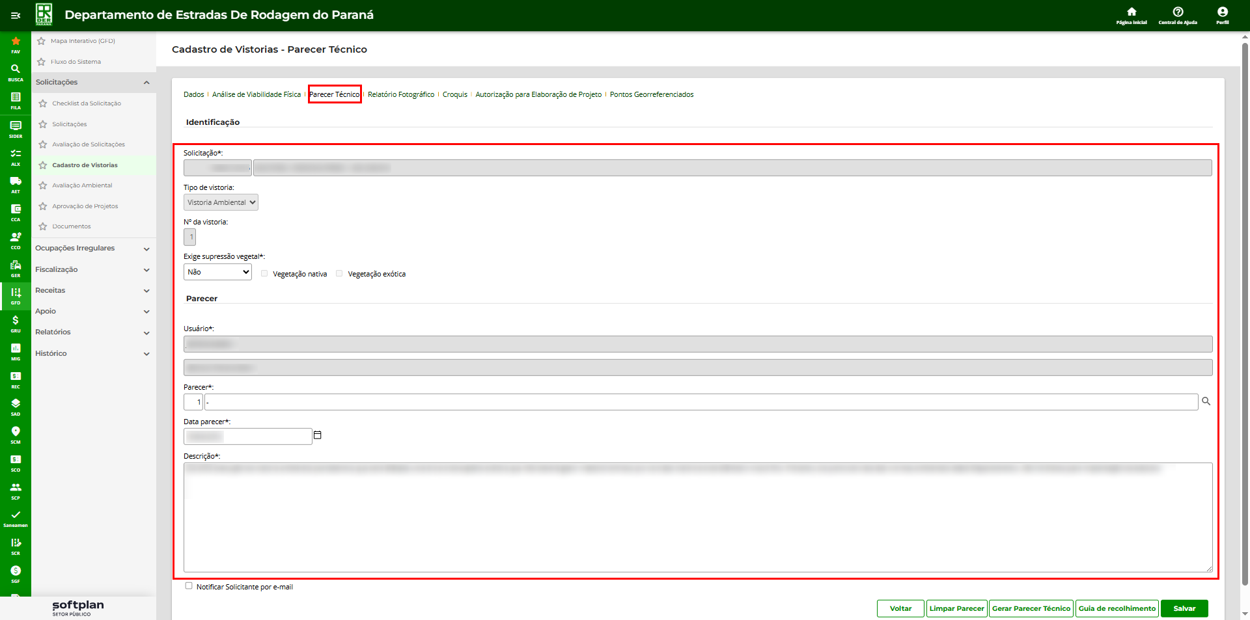Click the hamburger menu toggle icon
1250x620 pixels.
[x=16, y=16]
